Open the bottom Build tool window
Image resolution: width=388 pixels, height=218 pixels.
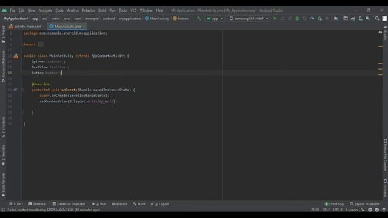(x=139, y=204)
